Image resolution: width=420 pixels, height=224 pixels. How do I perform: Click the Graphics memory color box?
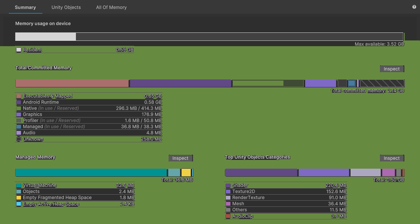(x=18, y=114)
